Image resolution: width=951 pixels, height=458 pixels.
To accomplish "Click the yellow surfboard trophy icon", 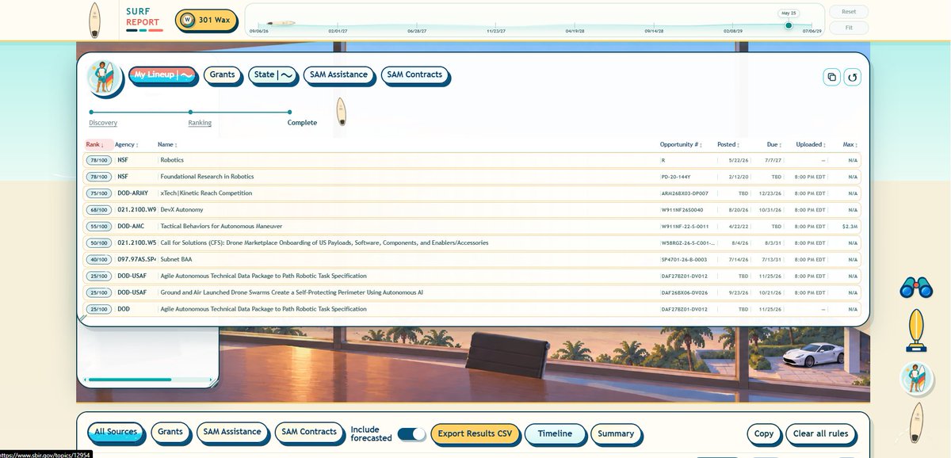I will point(916,330).
